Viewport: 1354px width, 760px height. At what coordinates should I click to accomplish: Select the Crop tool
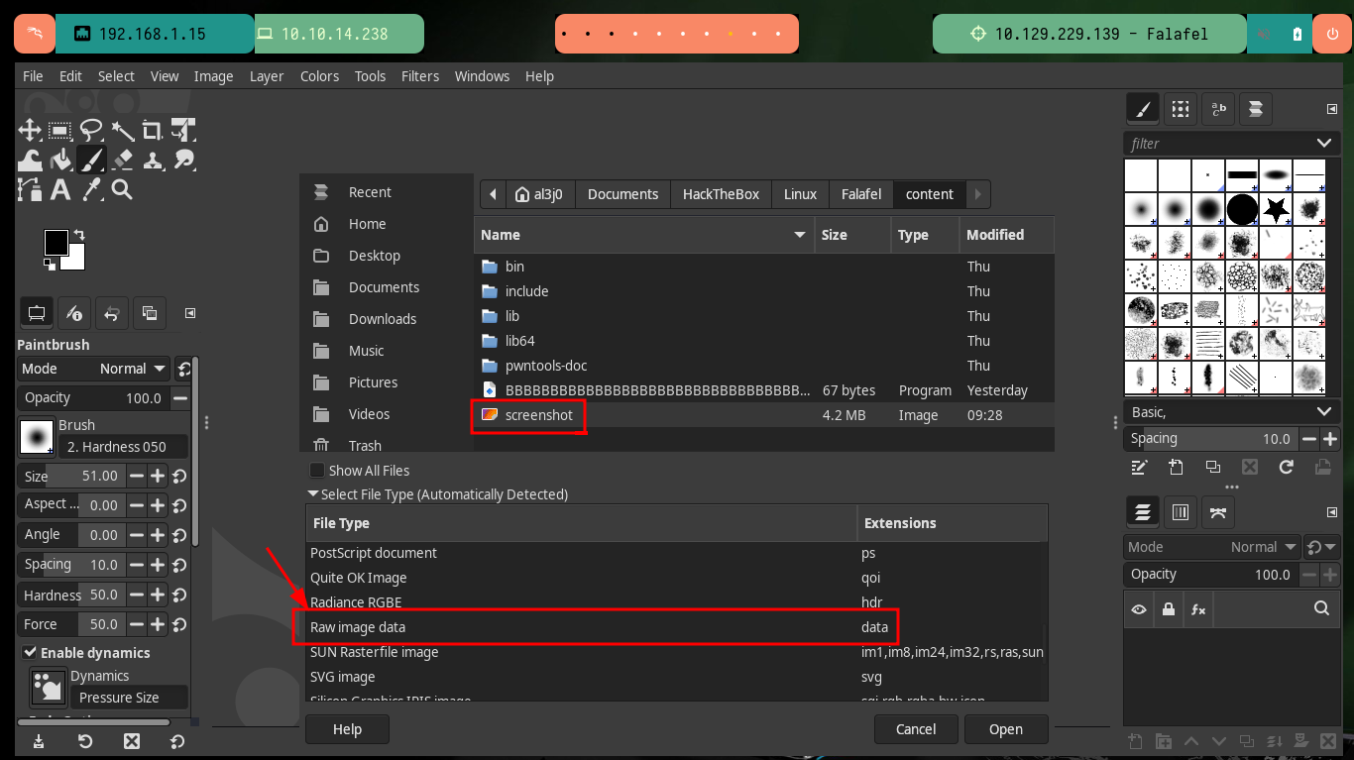tap(153, 130)
